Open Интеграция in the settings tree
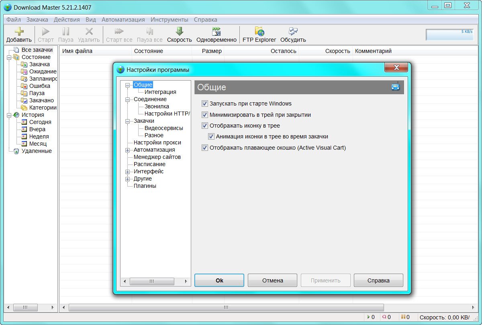482x325 pixels. 160,92
